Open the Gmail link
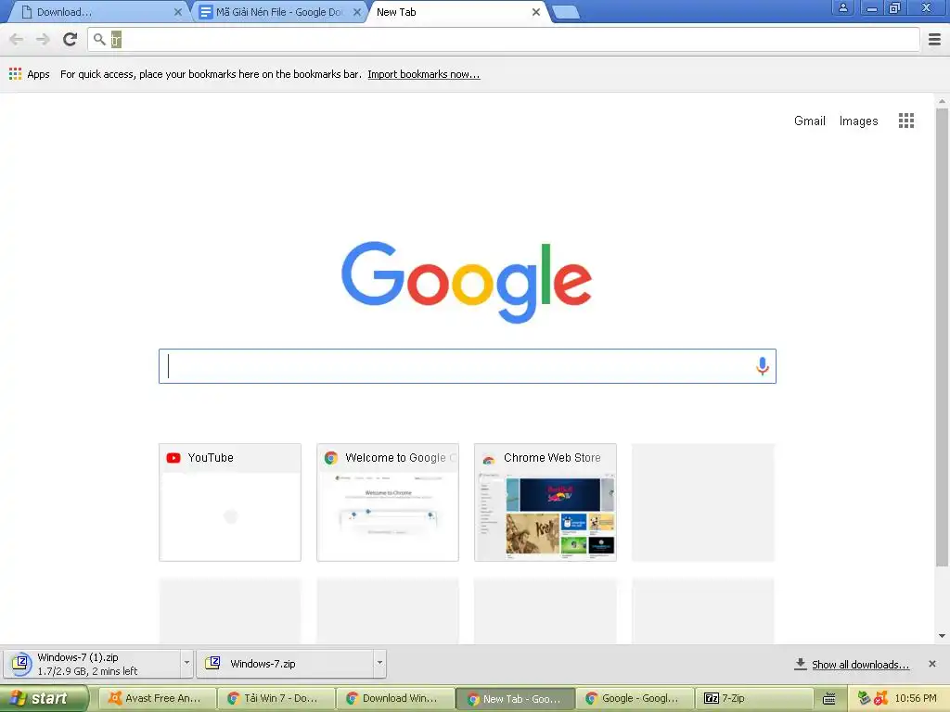This screenshot has height=712, width=950. [x=809, y=121]
